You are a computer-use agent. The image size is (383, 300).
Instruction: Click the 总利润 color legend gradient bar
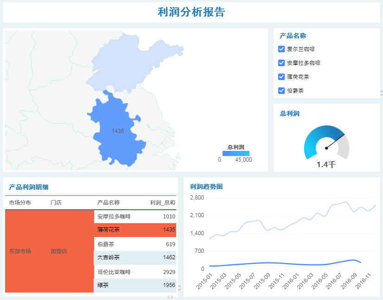236,153
